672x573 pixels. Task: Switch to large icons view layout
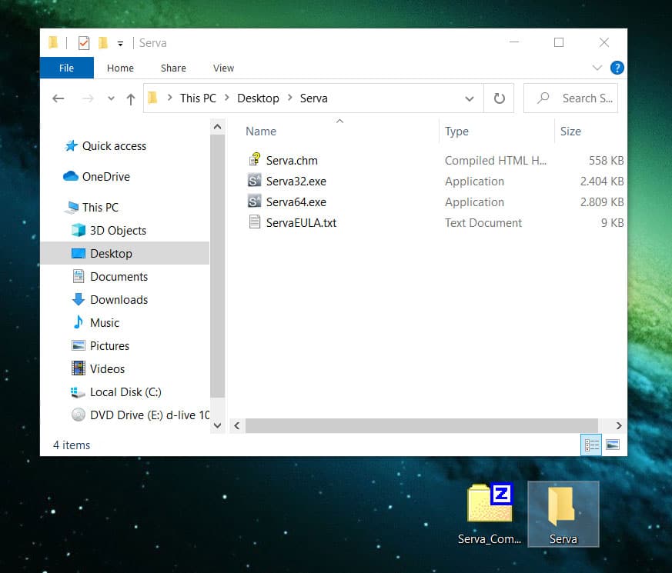pyautogui.click(x=613, y=445)
